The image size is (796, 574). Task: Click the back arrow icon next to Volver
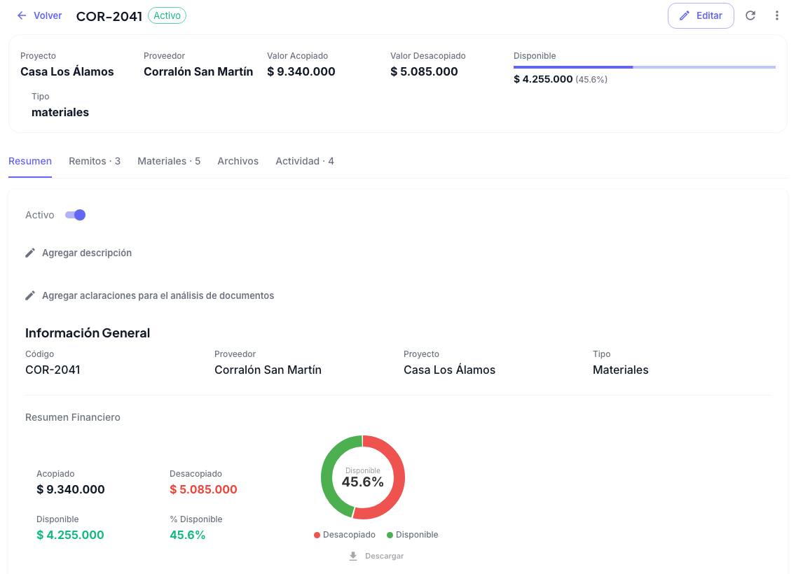[x=21, y=15]
